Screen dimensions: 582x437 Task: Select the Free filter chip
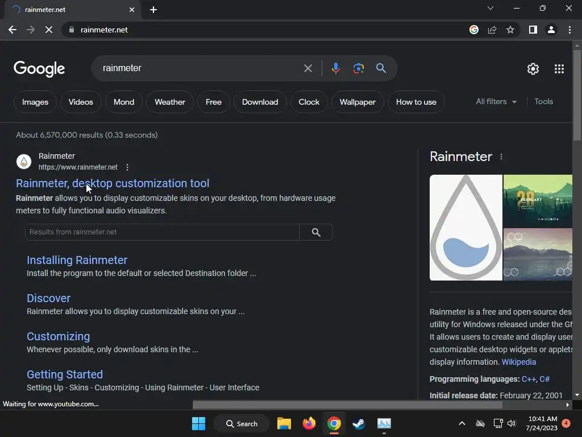tap(214, 102)
